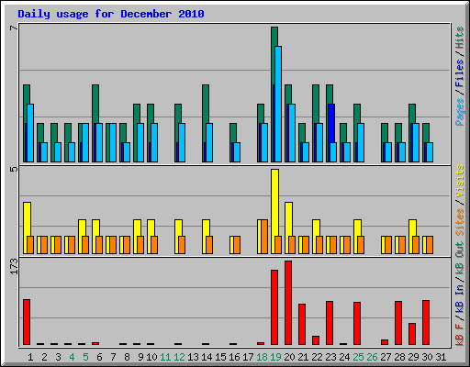The image size is (470, 367).
Task: Click the red kB F bar for day 30
Action: [x=426, y=323]
